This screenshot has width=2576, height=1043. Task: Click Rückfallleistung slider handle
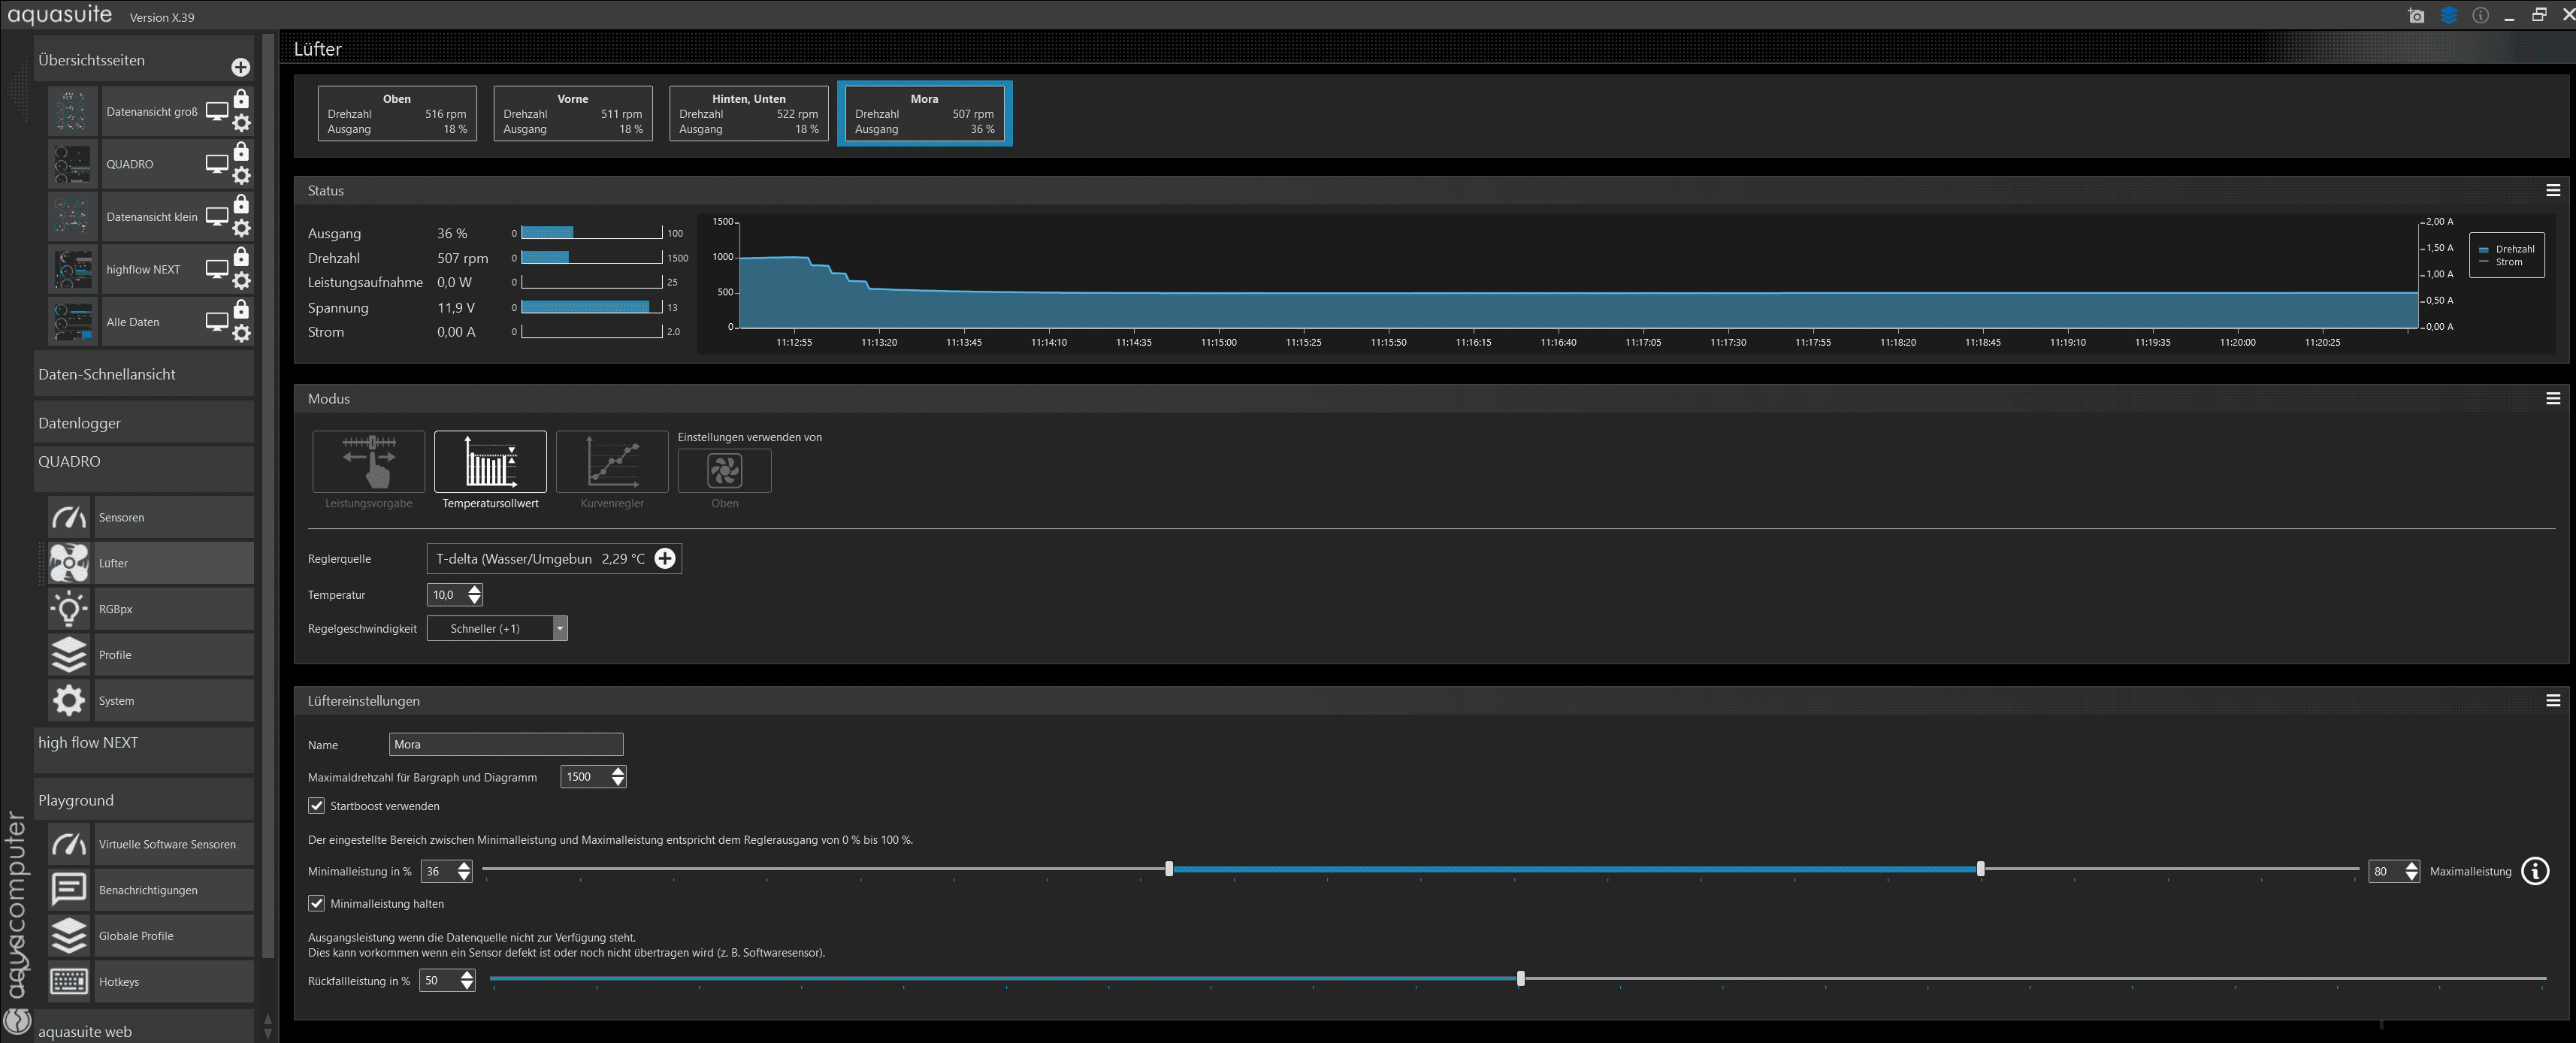coord(1521,978)
